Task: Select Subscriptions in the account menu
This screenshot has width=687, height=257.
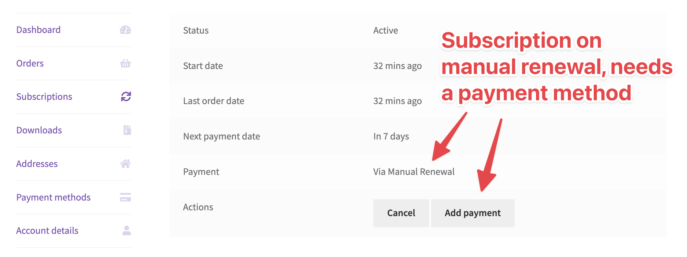Action: (x=44, y=97)
